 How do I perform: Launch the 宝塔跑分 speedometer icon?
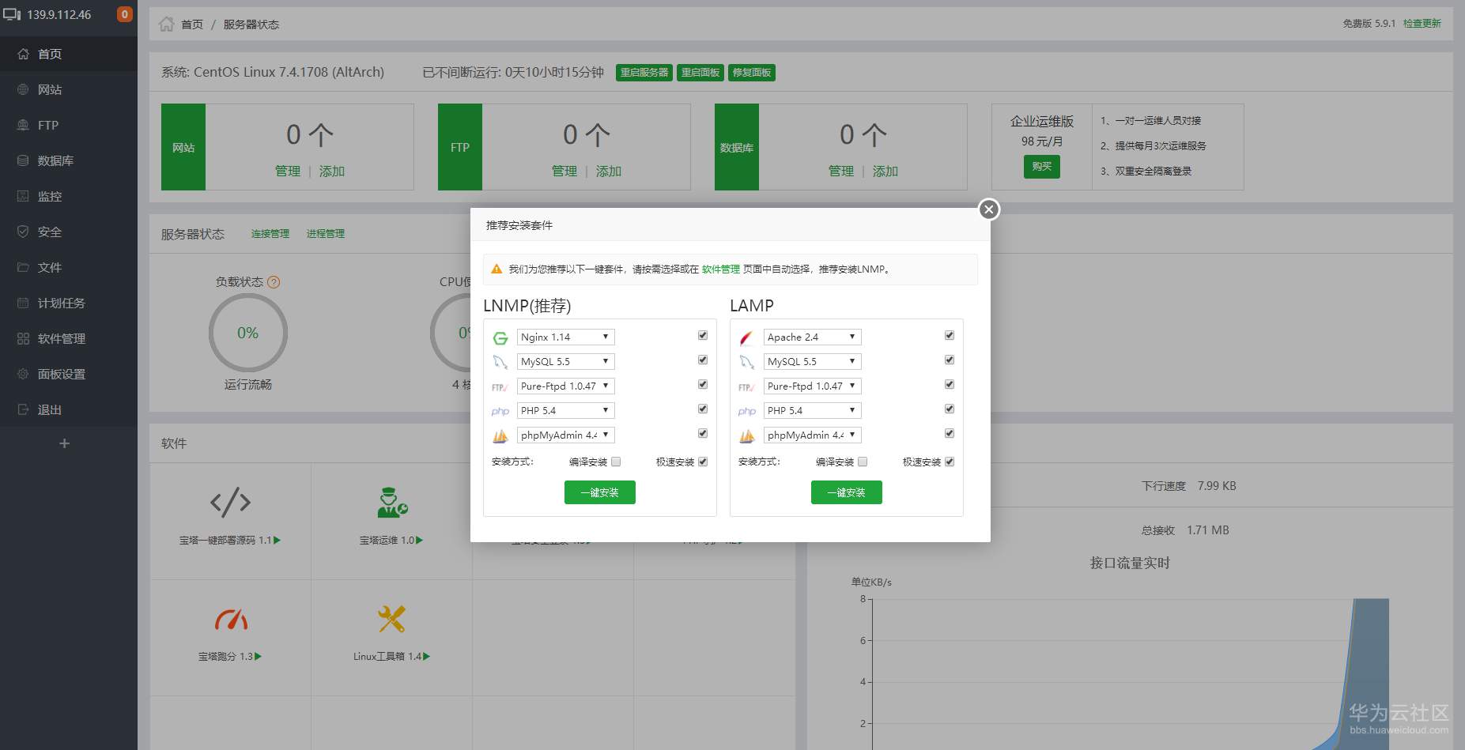pyautogui.click(x=231, y=619)
